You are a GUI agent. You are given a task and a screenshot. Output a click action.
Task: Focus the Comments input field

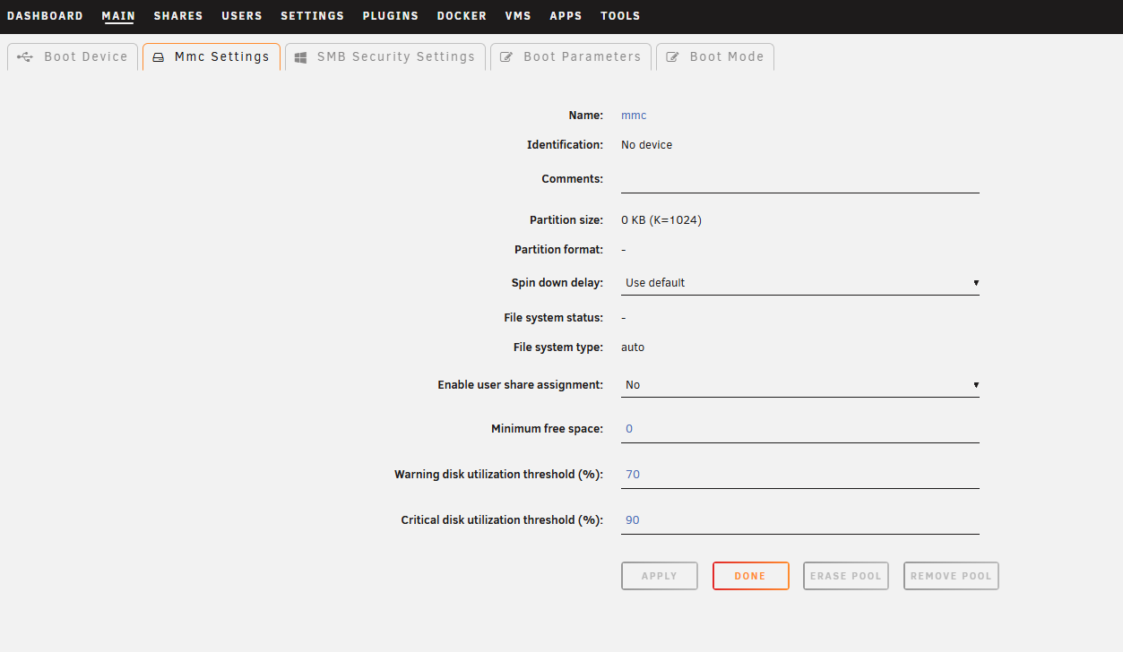pyautogui.click(x=800, y=180)
